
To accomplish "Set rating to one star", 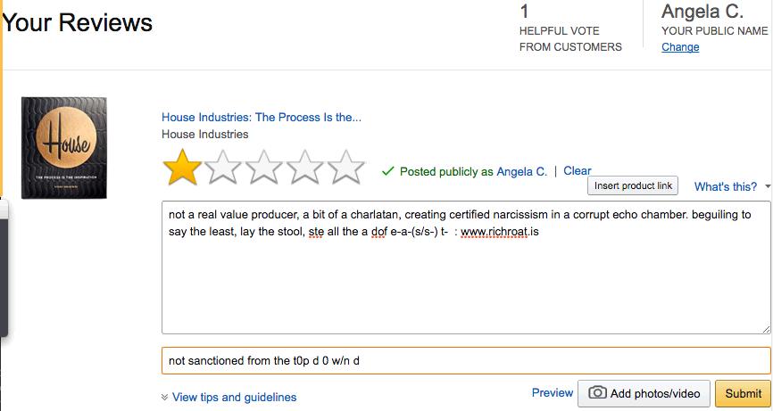I will pos(182,168).
